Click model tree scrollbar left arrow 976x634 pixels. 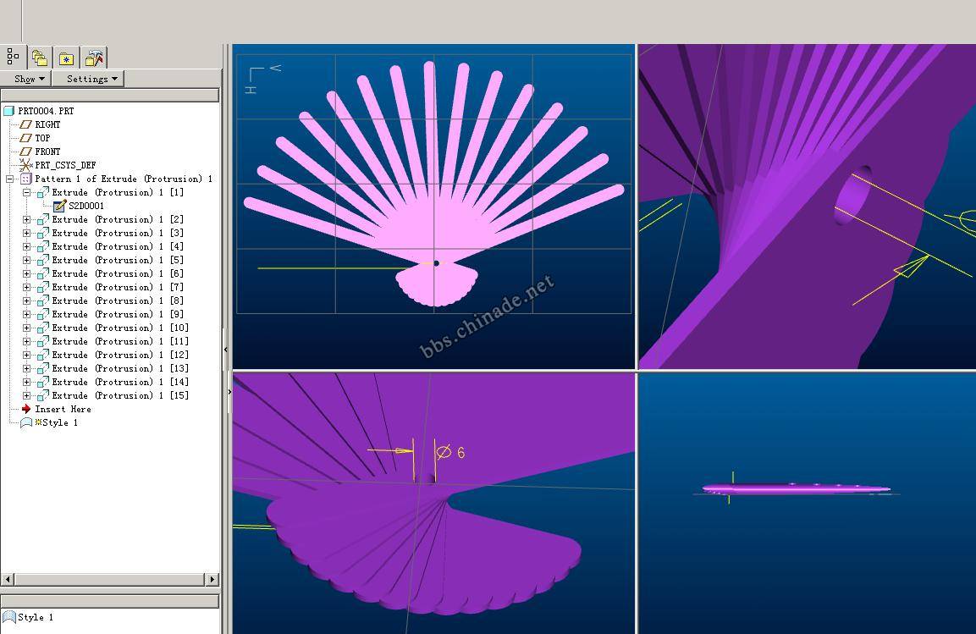(8, 579)
